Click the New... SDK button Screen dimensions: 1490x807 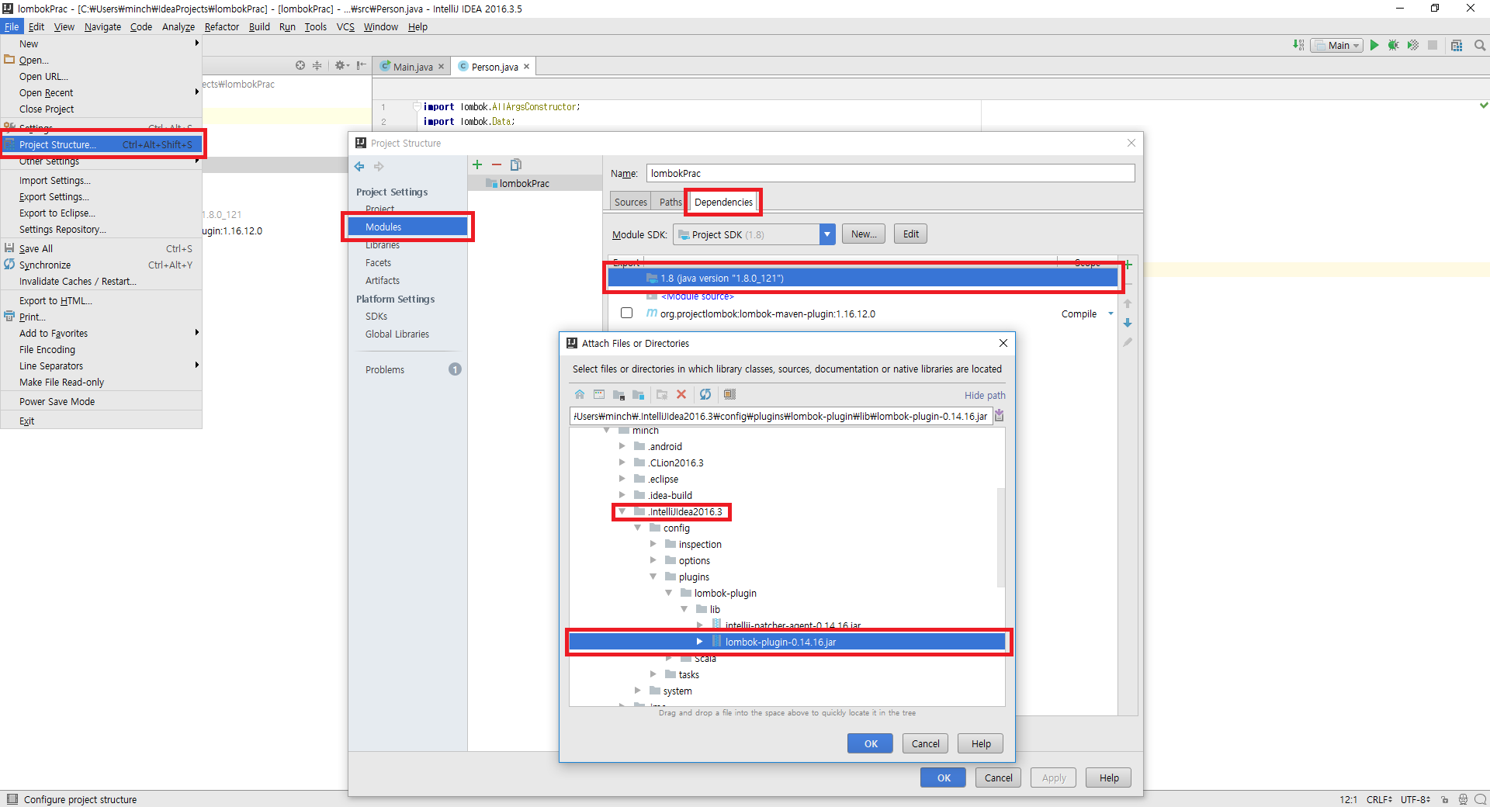tap(864, 234)
